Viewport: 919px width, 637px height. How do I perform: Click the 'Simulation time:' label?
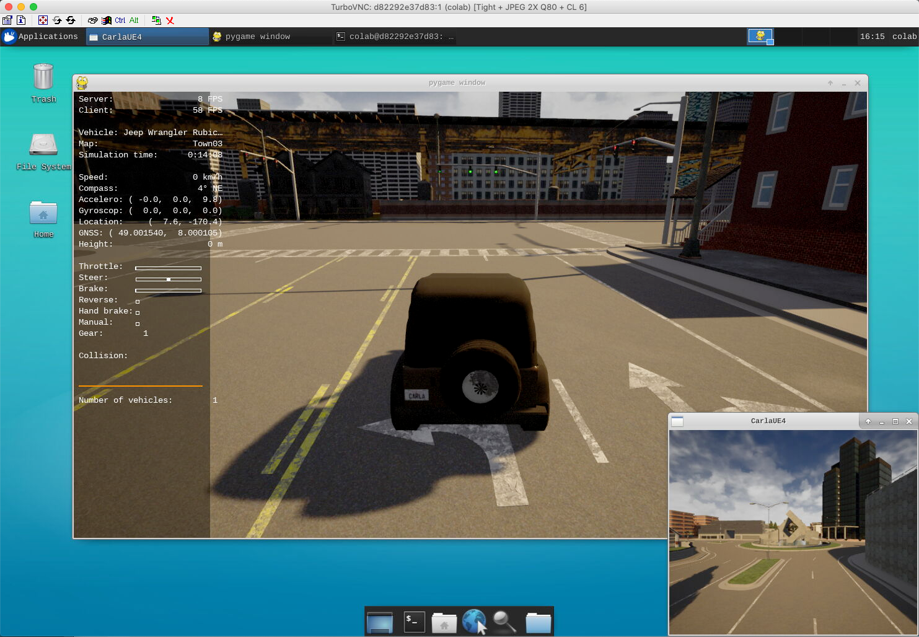coord(118,154)
